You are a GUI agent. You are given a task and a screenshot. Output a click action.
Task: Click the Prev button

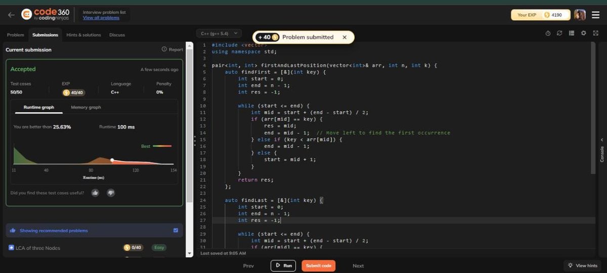coord(248,265)
